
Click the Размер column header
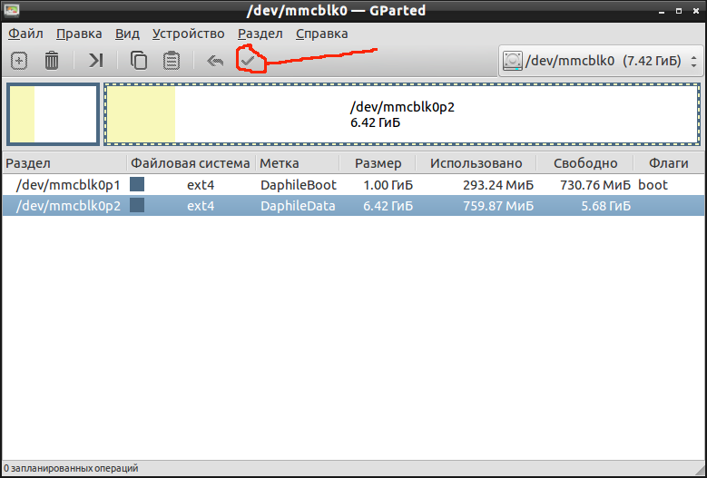pos(378,163)
